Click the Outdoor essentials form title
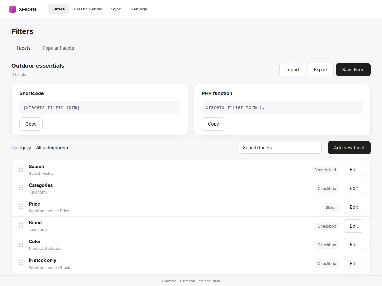Screen dimensions: 382x286 click(x=38, y=66)
